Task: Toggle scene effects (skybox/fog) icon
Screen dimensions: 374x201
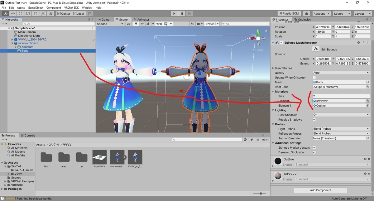Action: (x=148, y=24)
